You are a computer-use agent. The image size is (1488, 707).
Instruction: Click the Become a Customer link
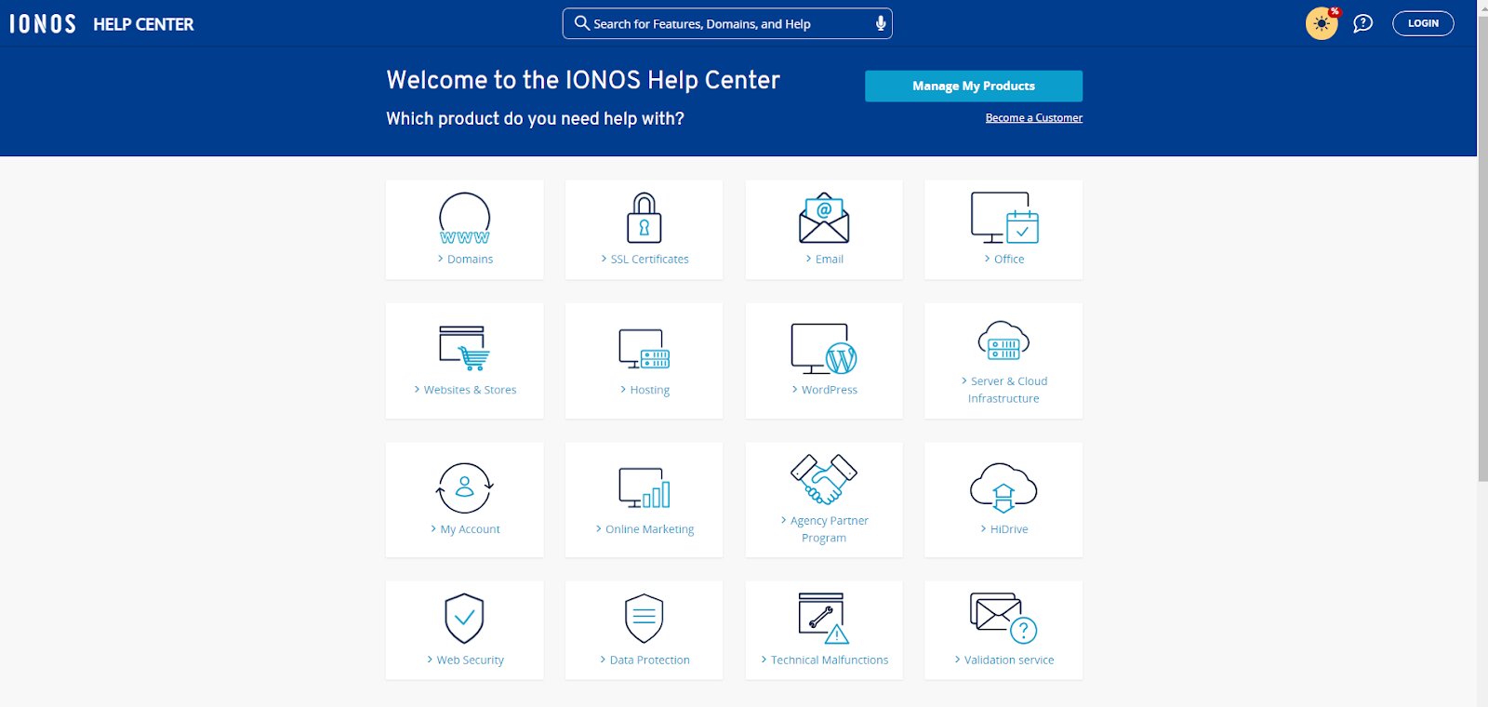click(1034, 118)
